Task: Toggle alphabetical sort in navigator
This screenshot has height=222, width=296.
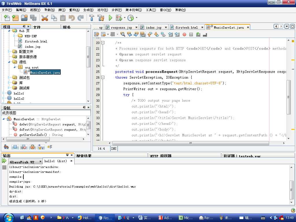Action: pyautogui.click(x=41, y=147)
